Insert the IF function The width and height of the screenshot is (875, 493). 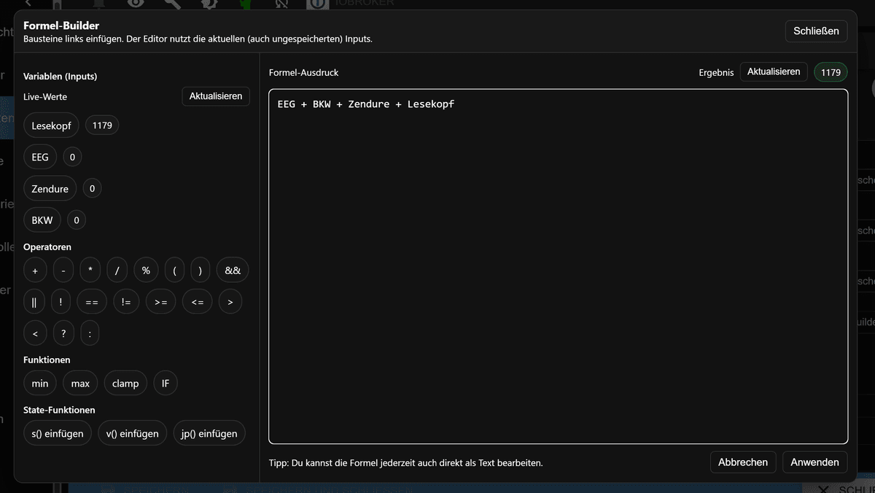click(166, 383)
